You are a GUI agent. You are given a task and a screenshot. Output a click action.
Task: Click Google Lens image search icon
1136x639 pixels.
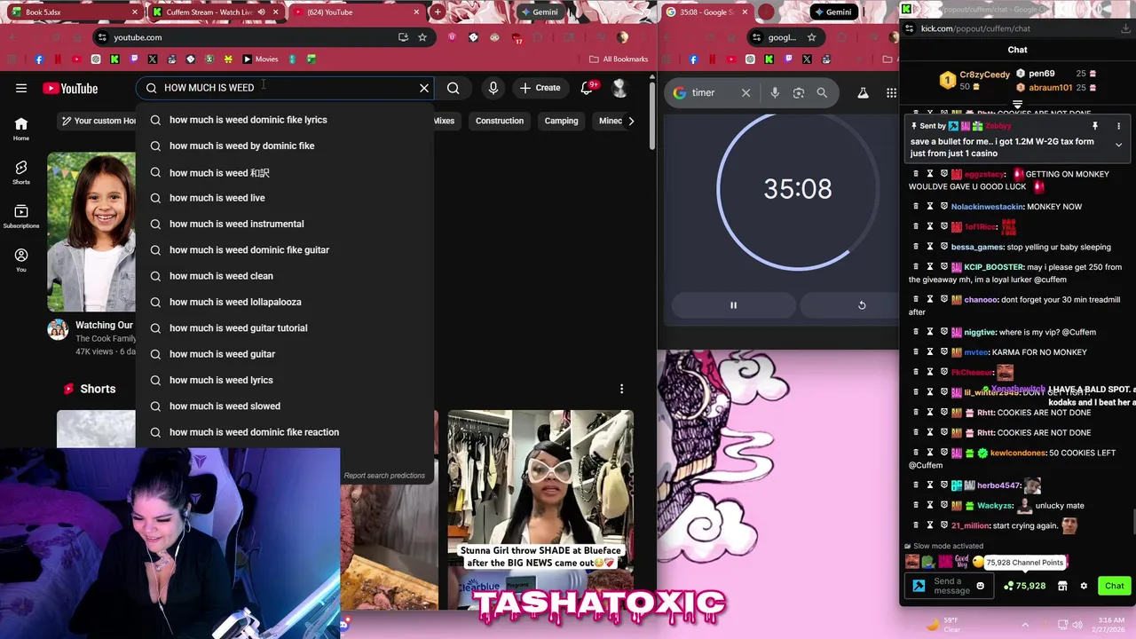click(x=798, y=93)
